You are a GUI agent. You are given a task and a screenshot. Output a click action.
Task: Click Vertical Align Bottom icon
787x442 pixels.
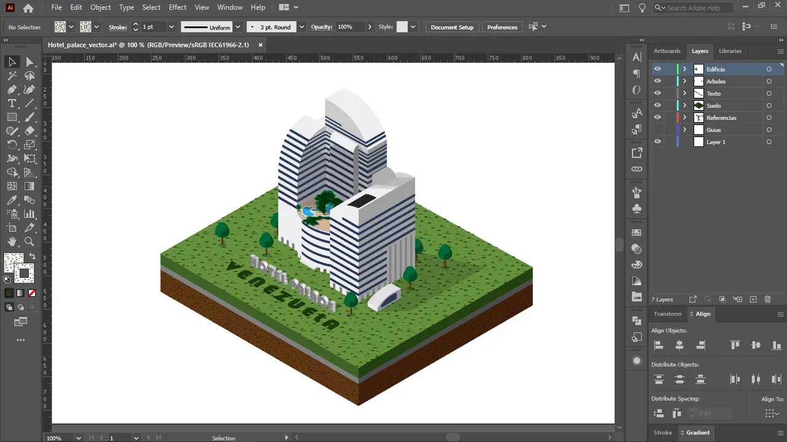(x=777, y=345)
